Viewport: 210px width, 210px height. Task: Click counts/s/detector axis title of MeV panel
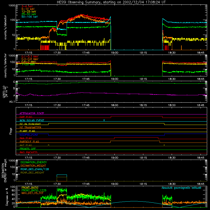coord(5,65)
